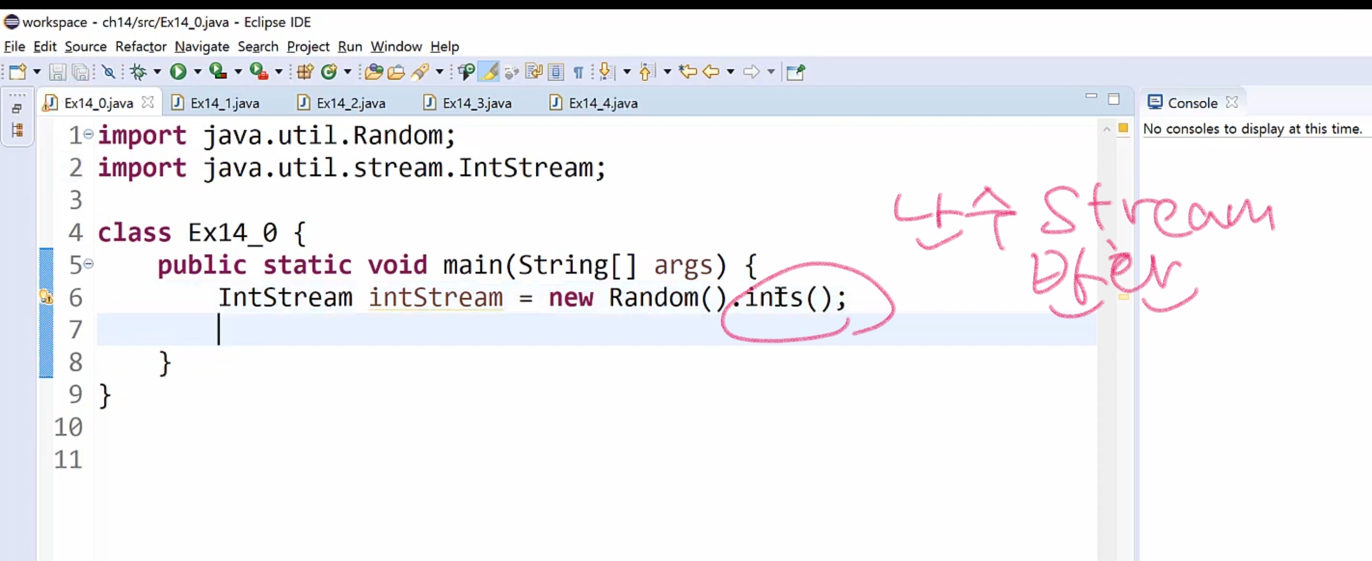Image resolution: width=1372 pixels, height=561 pixels.
Task: Click the warning marker on line 6
Action: [46, 297]
